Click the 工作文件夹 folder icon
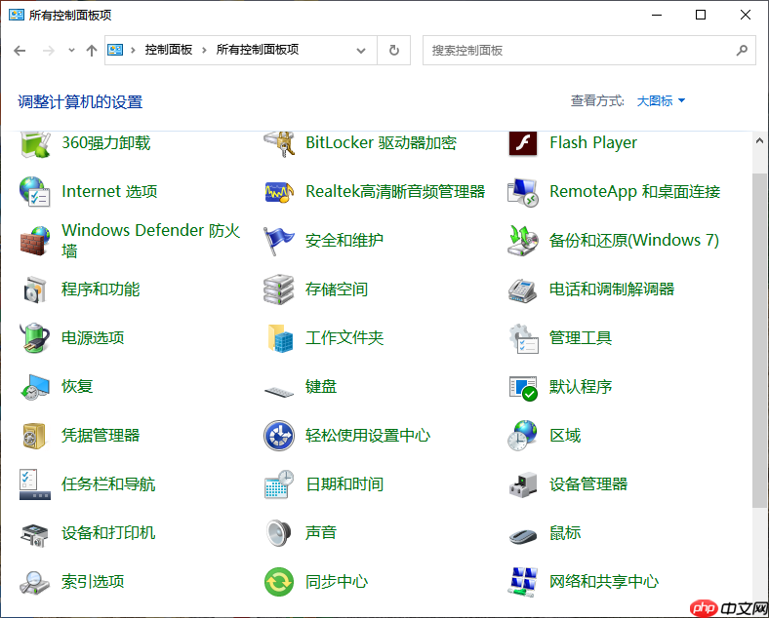The height and width of the screenshot is (618, 769). pos(280,338)
